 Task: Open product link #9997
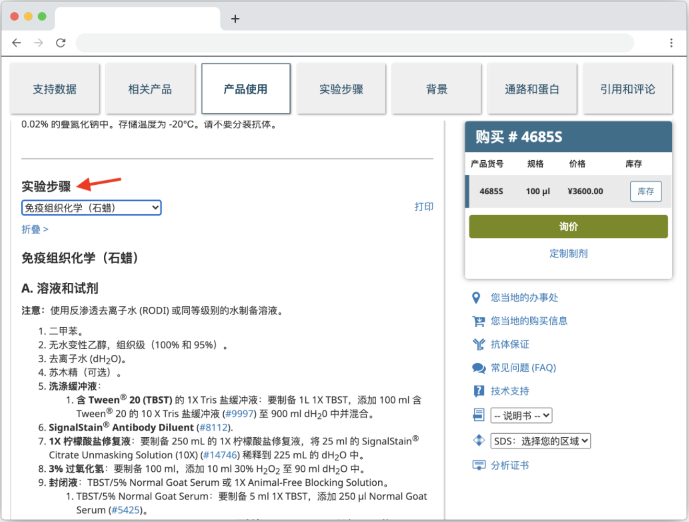tap(239, 414)
